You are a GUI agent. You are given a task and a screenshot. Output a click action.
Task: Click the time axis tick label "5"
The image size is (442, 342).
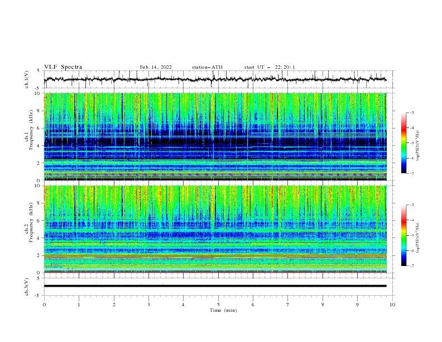pyautogui.click(x=218, y=305)
